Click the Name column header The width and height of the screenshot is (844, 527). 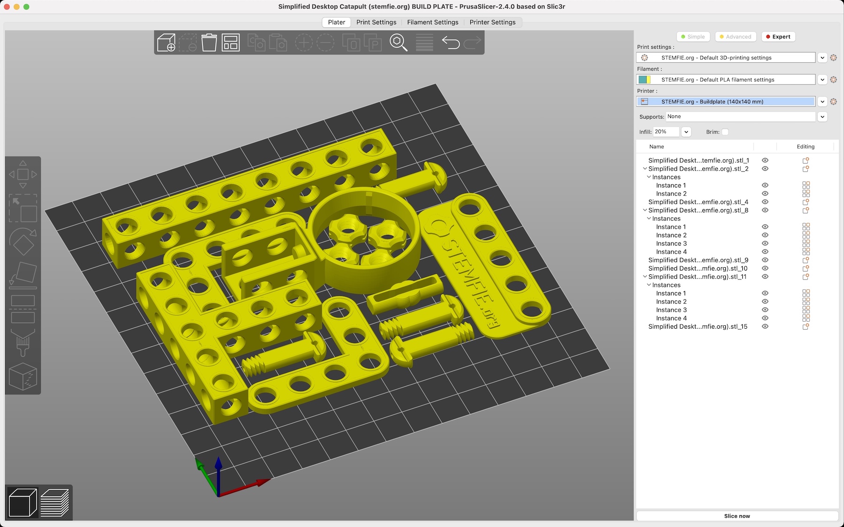point(656,147)
